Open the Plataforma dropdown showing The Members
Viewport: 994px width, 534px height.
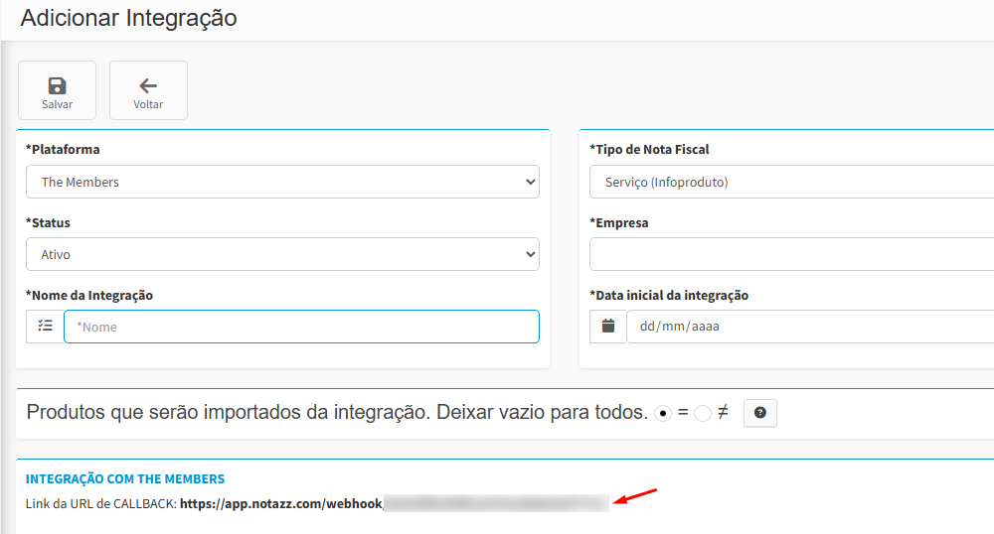pos(282,182)
